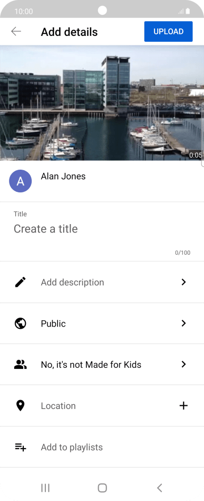Tap the people audience icon
Viewport: 204px width, 501px height.
pyautogui.click(x=21, y=365)
